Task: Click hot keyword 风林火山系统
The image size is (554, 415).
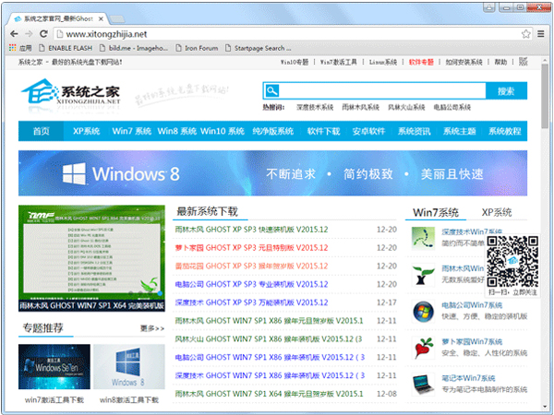Action: (406, 107)
